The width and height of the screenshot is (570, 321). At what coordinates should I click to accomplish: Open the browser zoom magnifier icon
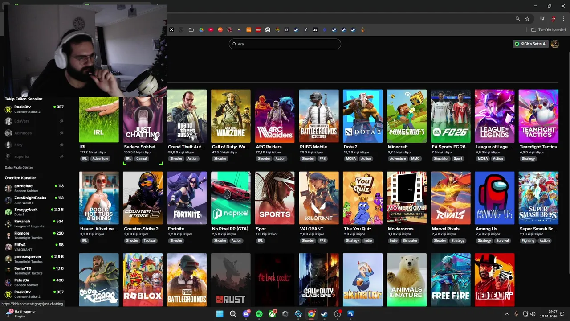(517, 19)
